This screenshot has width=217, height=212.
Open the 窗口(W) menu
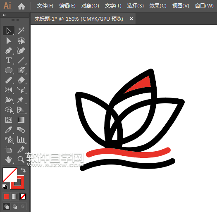coord(205,6)
